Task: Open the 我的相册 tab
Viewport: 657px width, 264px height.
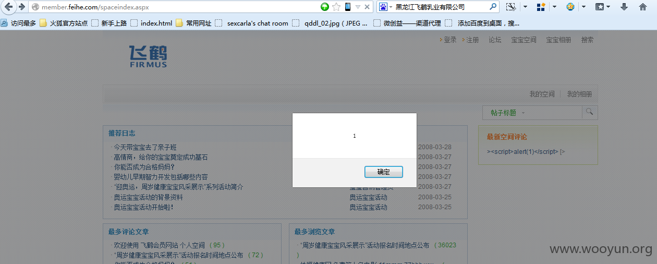Action: tap(579, 94)
